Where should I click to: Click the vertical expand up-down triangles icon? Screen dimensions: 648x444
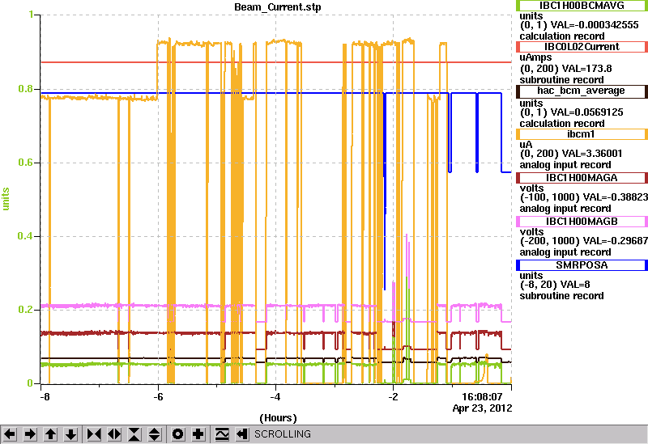(x=155, y=434)
